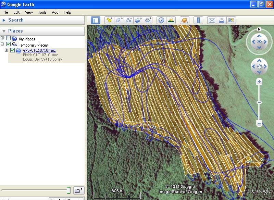Toggle the sidebar panel button
Viewport: 274px width, 200px height.
click(95, 20)
